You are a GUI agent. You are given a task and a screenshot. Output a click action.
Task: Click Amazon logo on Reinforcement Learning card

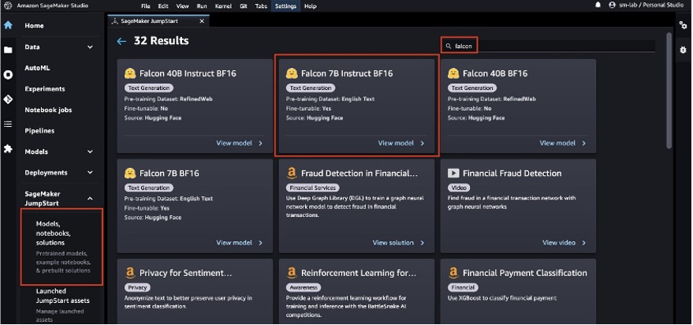[x=292, y=273]
